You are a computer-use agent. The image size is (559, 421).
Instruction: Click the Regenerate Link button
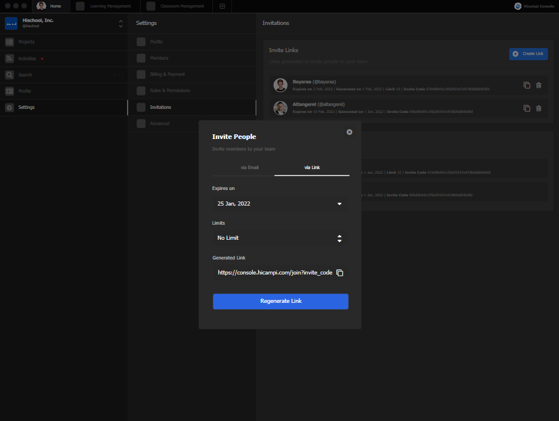(x=281, y=301)
